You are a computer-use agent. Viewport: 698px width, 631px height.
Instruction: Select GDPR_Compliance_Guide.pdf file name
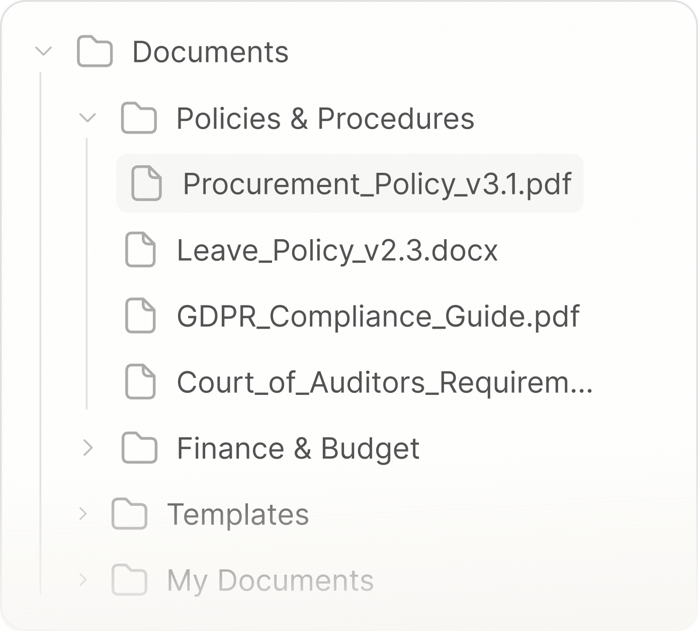tap(378, 316)
